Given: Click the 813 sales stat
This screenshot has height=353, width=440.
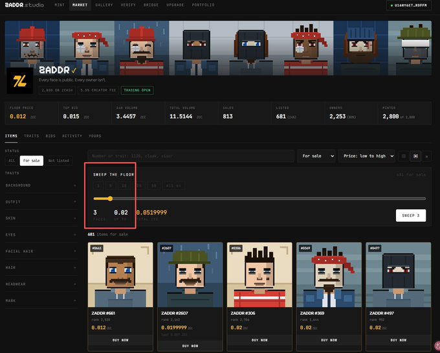Looking at the screenshot, I should (x=228, y=116).
